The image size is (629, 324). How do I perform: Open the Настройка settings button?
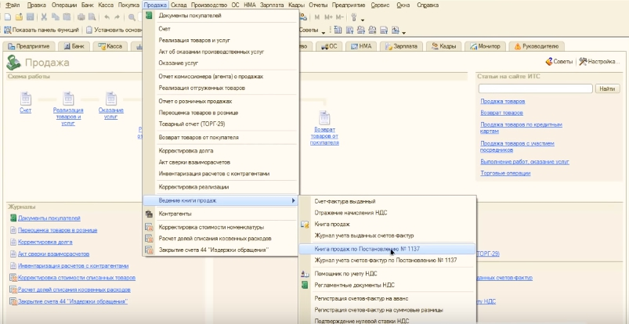pyautogui.click(x=583, y=62)
